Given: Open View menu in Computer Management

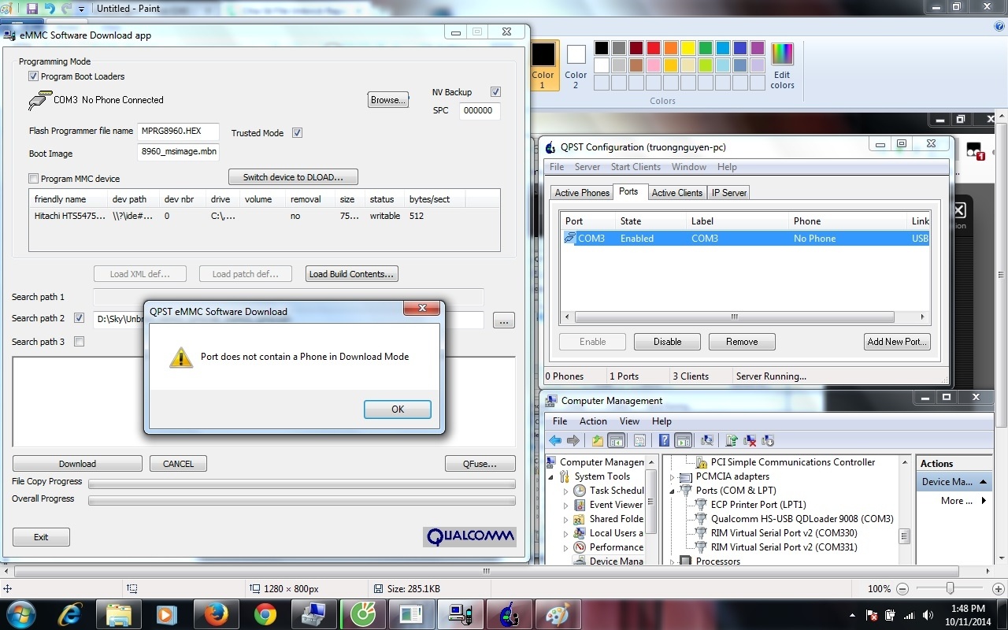Looking at the screenshot, I should (x=629, y=421).
